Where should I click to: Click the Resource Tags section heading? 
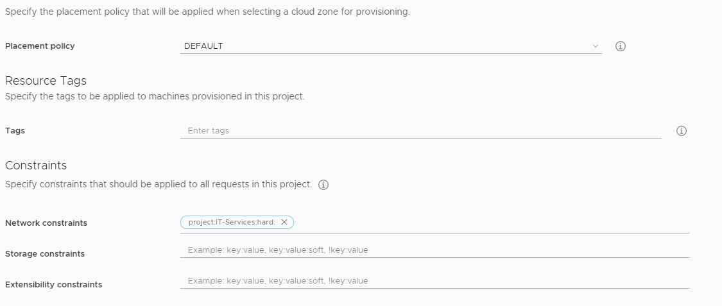click(46, 81)
